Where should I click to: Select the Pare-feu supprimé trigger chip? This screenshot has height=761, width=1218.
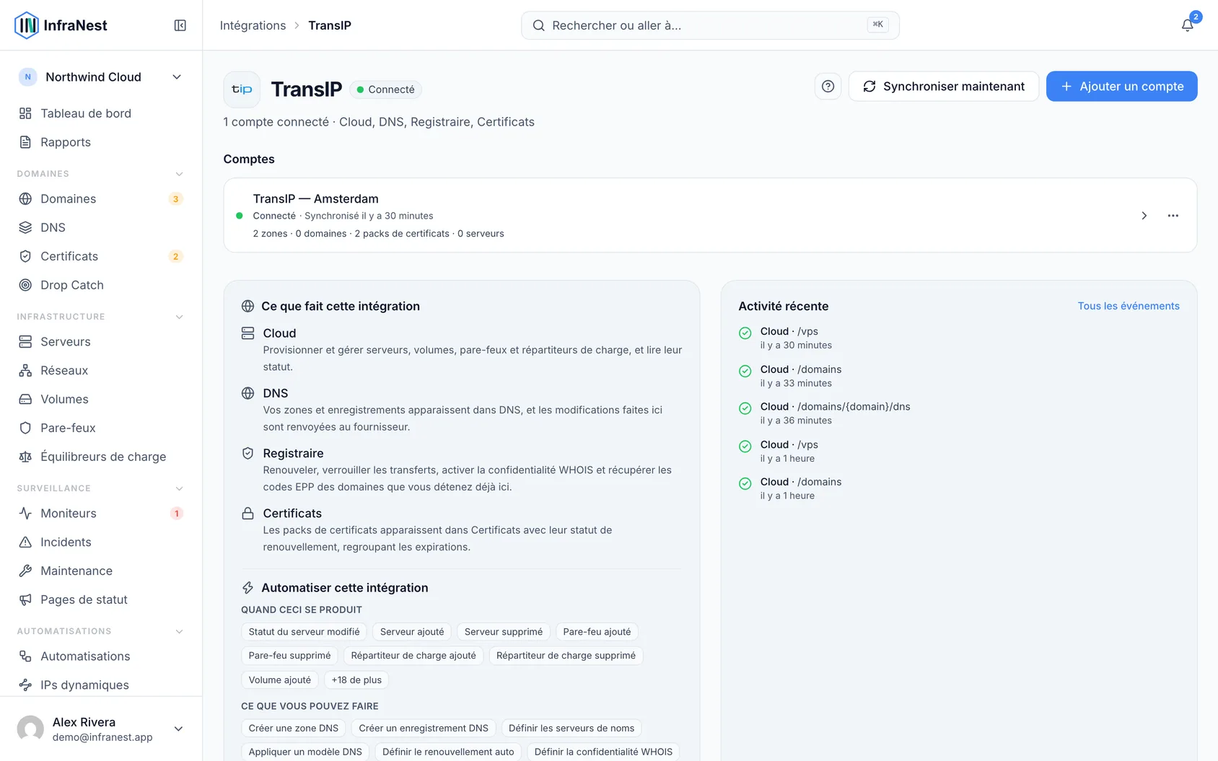[289, 656]
